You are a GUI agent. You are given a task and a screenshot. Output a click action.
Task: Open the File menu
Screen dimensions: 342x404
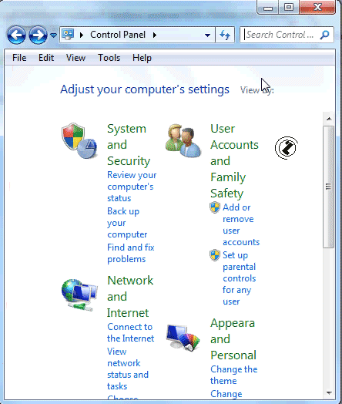tap(19, 58)
